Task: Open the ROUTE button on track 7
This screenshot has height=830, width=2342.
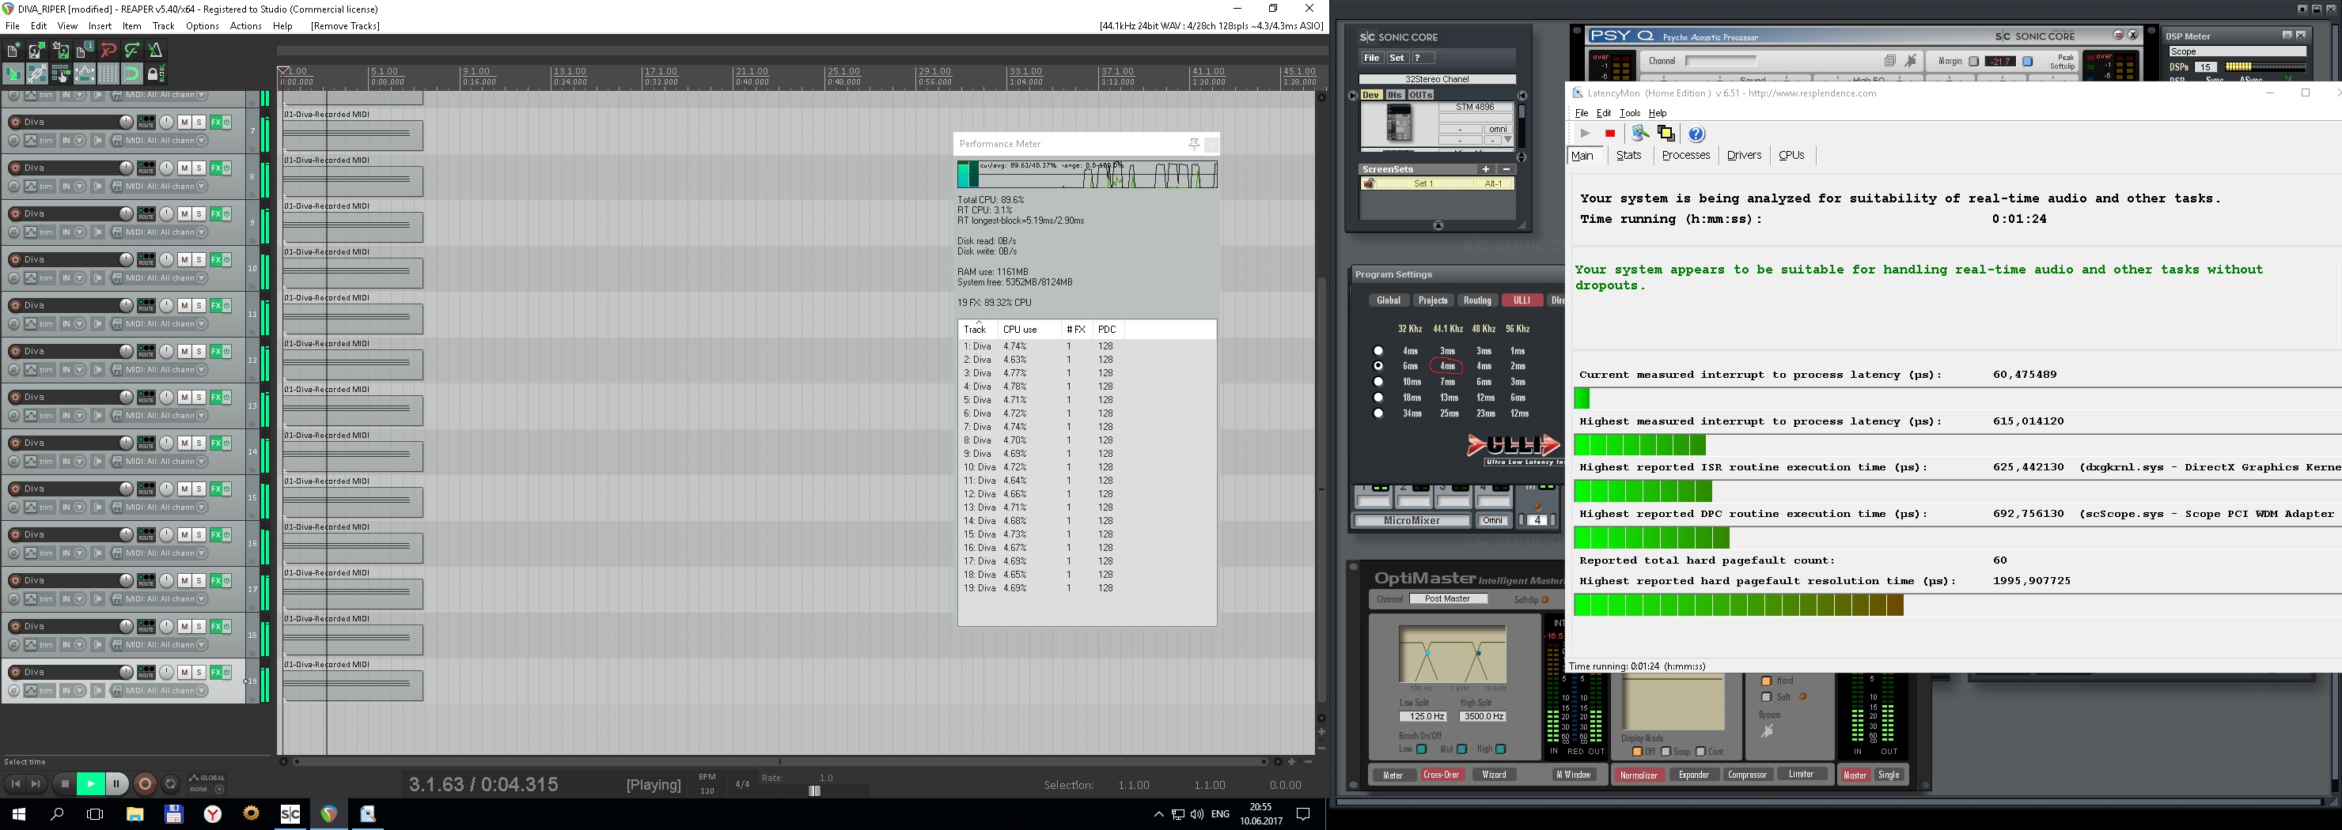Action: coord(146,123)
